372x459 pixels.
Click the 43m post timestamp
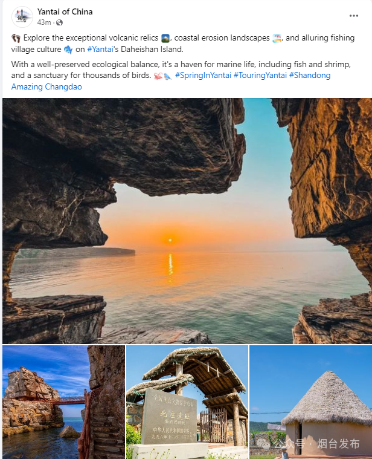pyautogui.click(x=44, y=22)
